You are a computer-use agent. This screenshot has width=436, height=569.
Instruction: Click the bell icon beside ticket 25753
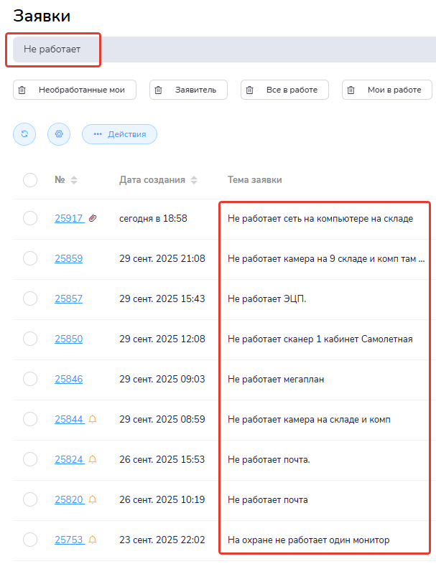93,540
